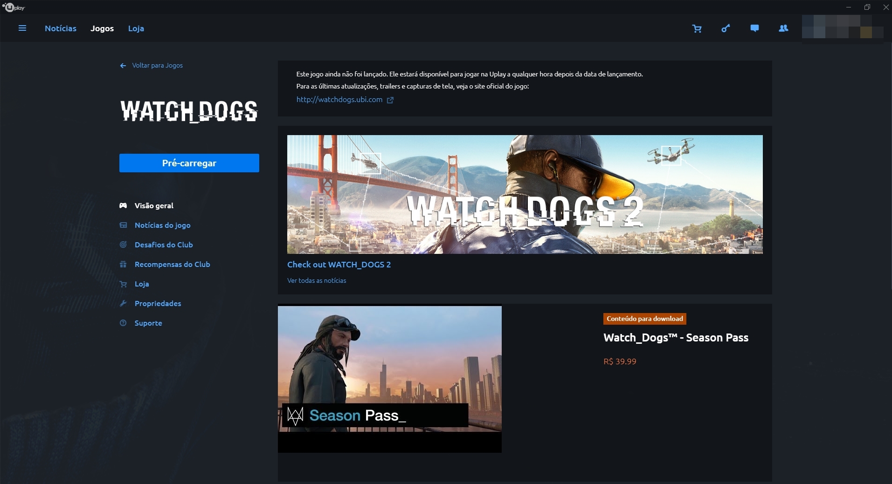Viewport: 892px width, 484px height.
Task: Open Notícias do jogo section
Action: click(x=162, y=225)
